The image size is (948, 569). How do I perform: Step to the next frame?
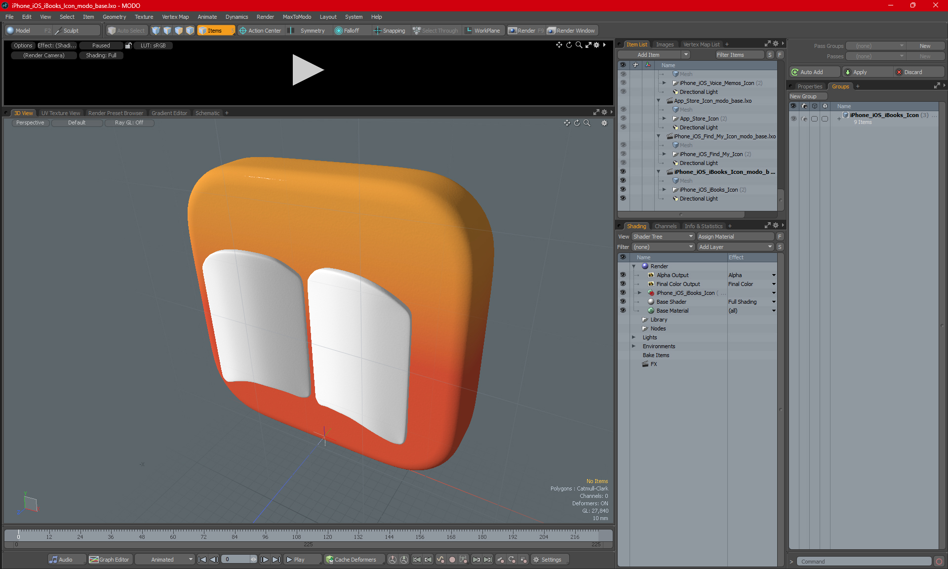pos(265,560)
